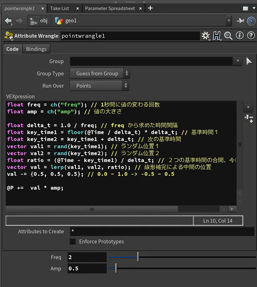
Task: Click the blue link-pane circle icon
Action: tap(251, 21)
